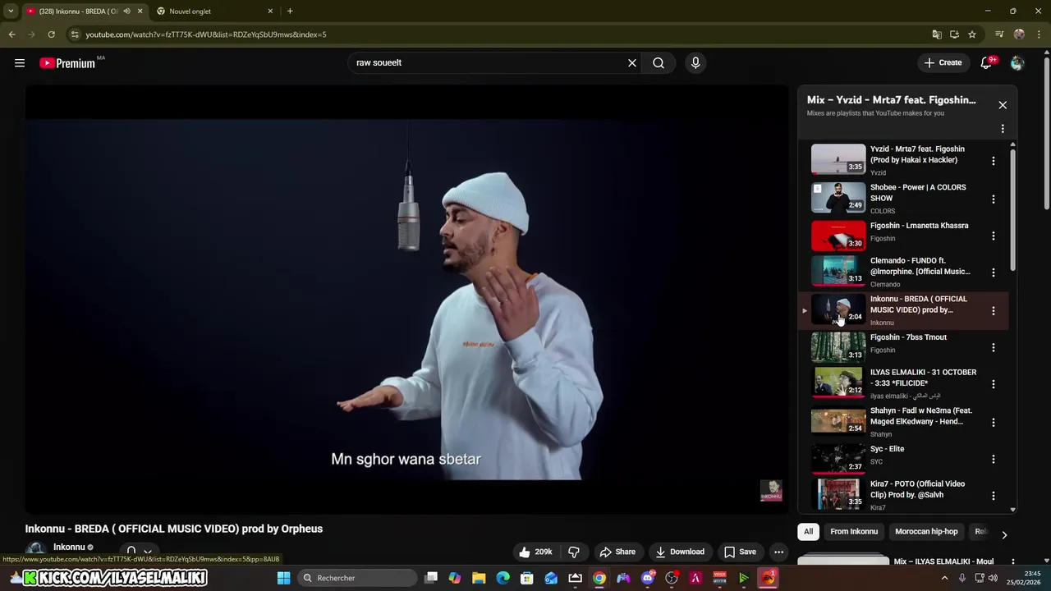Open options for Inkonnu - BREDA item
Screen dimensions: 1051x591
pos(994,311)
